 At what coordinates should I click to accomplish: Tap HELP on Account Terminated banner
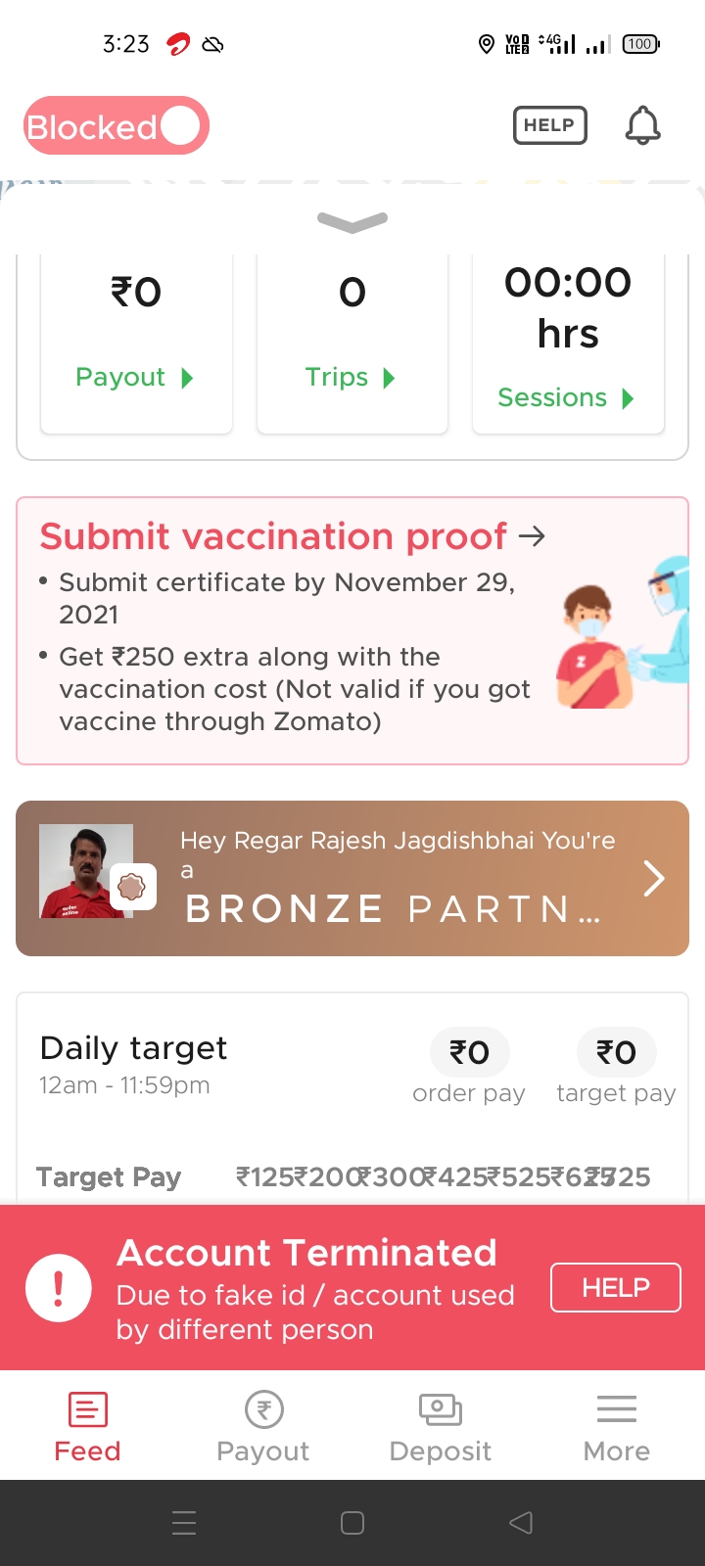[x=616, y=1288]
